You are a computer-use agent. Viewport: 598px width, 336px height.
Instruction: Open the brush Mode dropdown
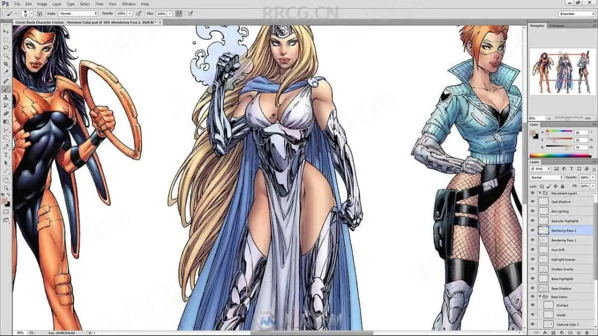pos(78,13)
